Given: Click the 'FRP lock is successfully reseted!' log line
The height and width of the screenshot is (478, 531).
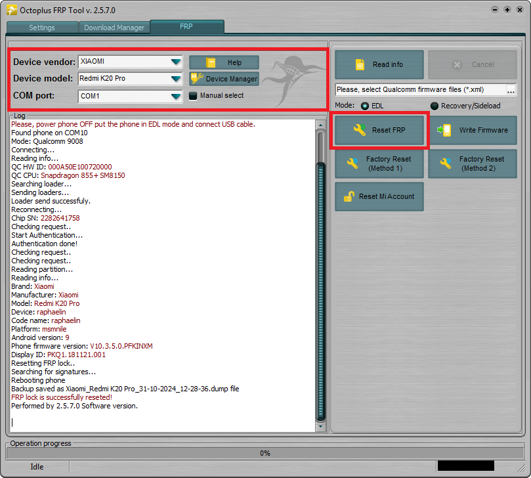Looking at the screenshot, I should (x=62, y=397).
